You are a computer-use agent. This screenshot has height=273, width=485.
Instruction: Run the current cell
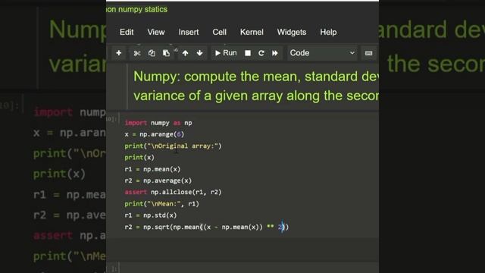(x=226, y=53)
